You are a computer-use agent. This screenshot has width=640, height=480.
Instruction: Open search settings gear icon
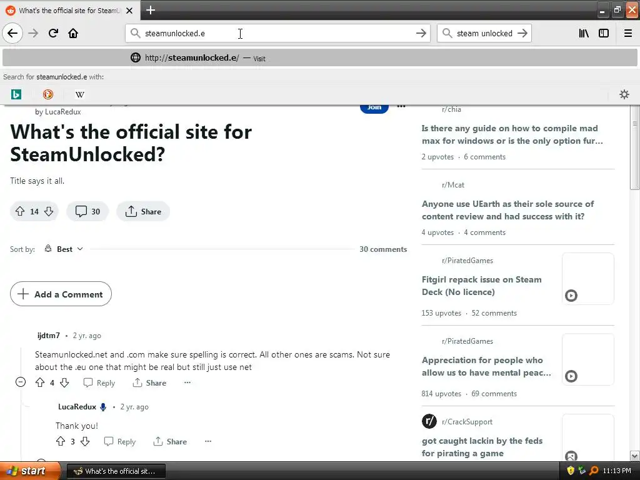(x=624, y=94)
